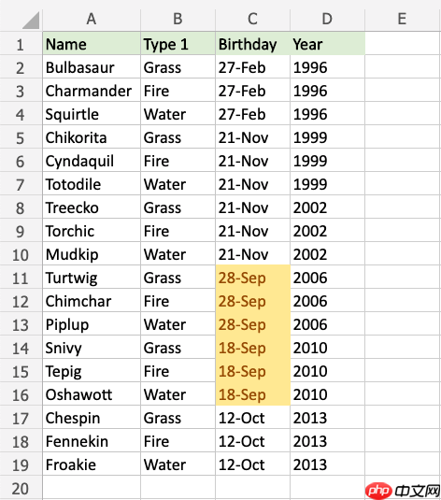Select the Charmander cell
The height and width of the screenshot is (500, 441).
92,91
